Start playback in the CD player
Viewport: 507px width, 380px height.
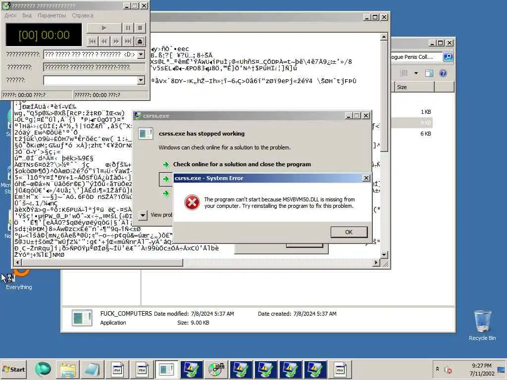(x=104, y=28)
